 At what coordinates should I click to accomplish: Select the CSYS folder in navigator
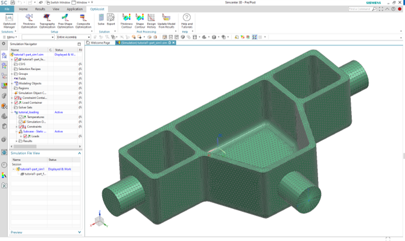[22, 64]
